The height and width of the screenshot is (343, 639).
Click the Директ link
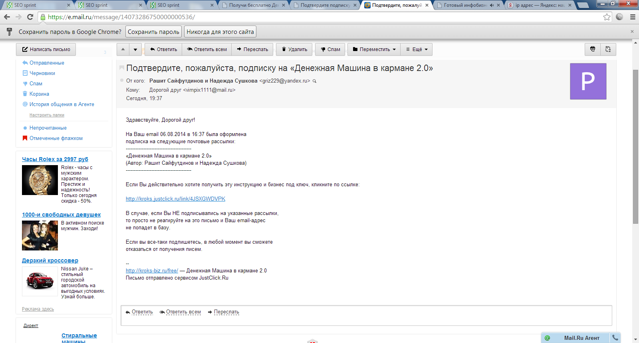pyautogui.click(x=31, y=325)
